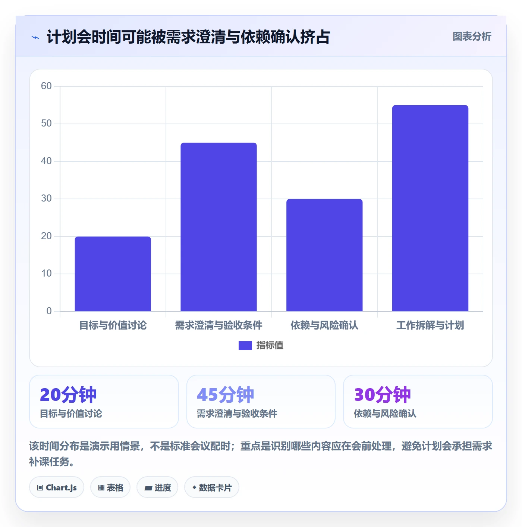The width and height of the screenshot is (522, 527).
Task: Click the Chart.js tag icon
Action: (x=40, y=488)
